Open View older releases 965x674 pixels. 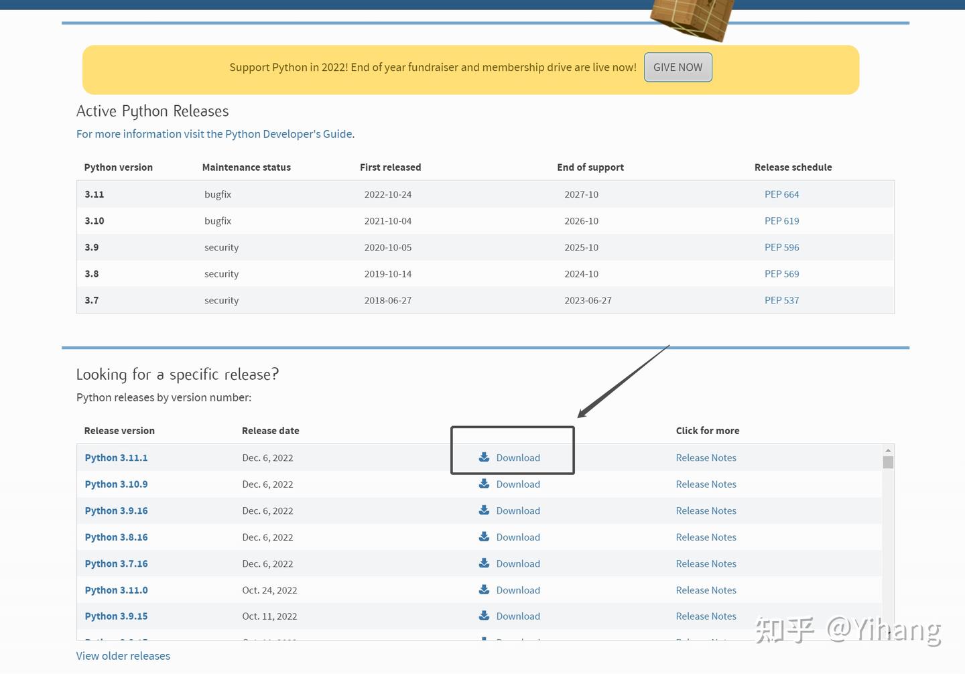click(x=123, y=655)
